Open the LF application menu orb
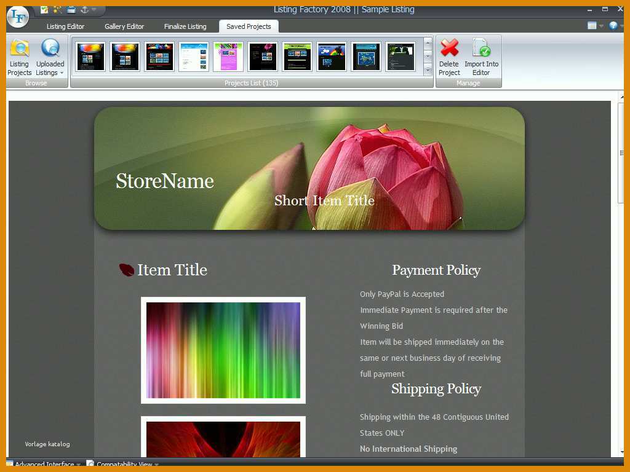 tap(18, 17)
